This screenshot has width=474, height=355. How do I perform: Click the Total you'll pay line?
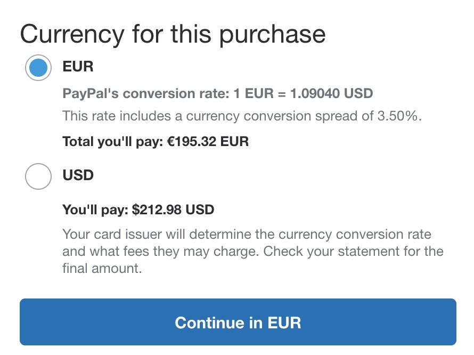(x=154, y=141)
